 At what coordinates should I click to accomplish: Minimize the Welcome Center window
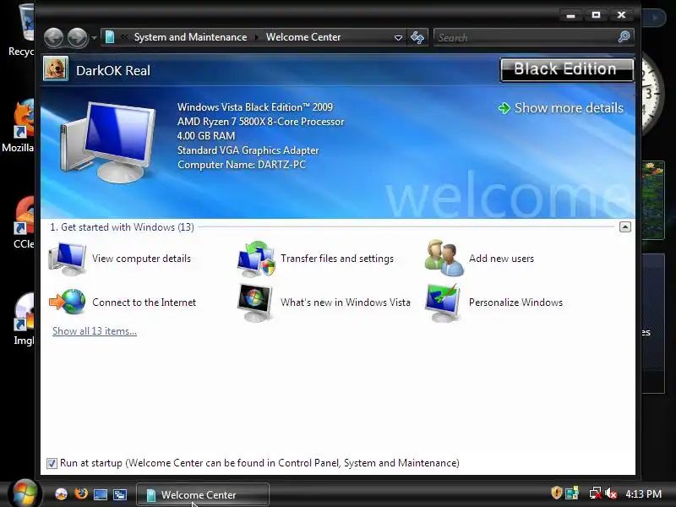pyautogui.click(x=571, y=15)
